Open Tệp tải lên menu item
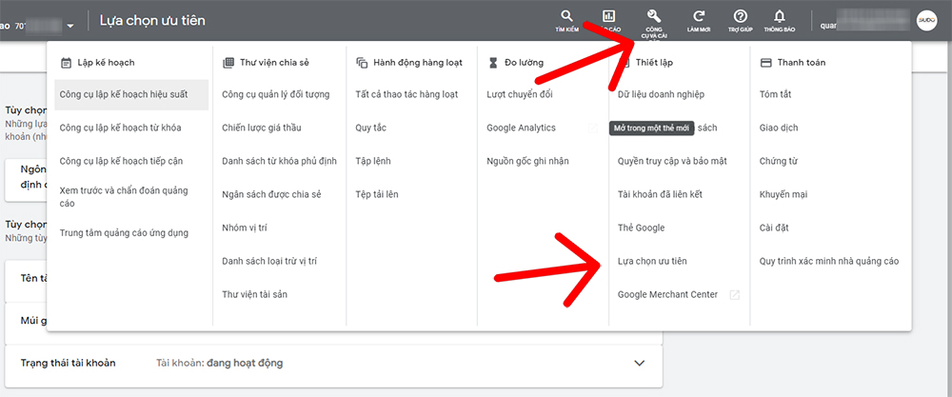 377,194
